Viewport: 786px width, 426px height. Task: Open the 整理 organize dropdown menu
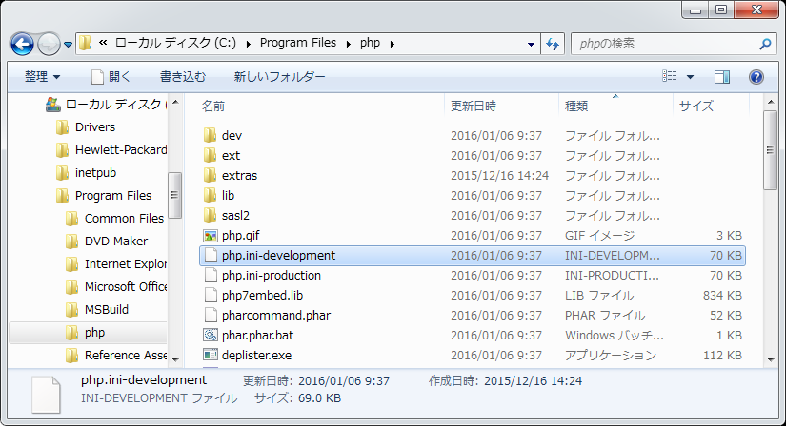pyautogui.click(x=42, y=76)
